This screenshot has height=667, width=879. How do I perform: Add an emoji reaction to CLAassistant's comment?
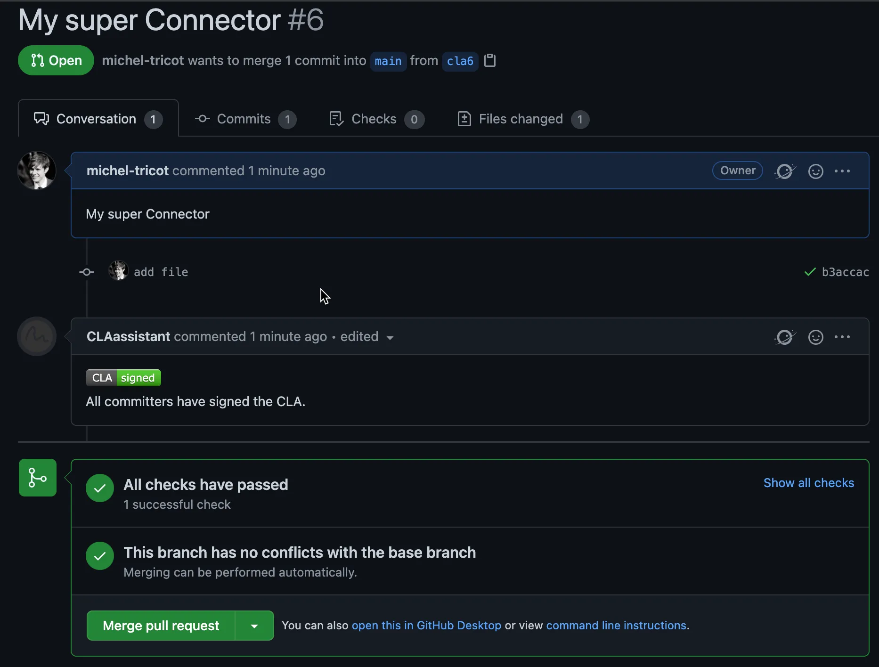(x=815, y=337)
